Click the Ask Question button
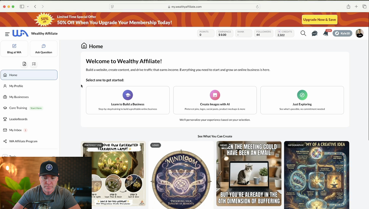This screenshot has height=209, width=369. pyautogui.click(x=44, y=49)
